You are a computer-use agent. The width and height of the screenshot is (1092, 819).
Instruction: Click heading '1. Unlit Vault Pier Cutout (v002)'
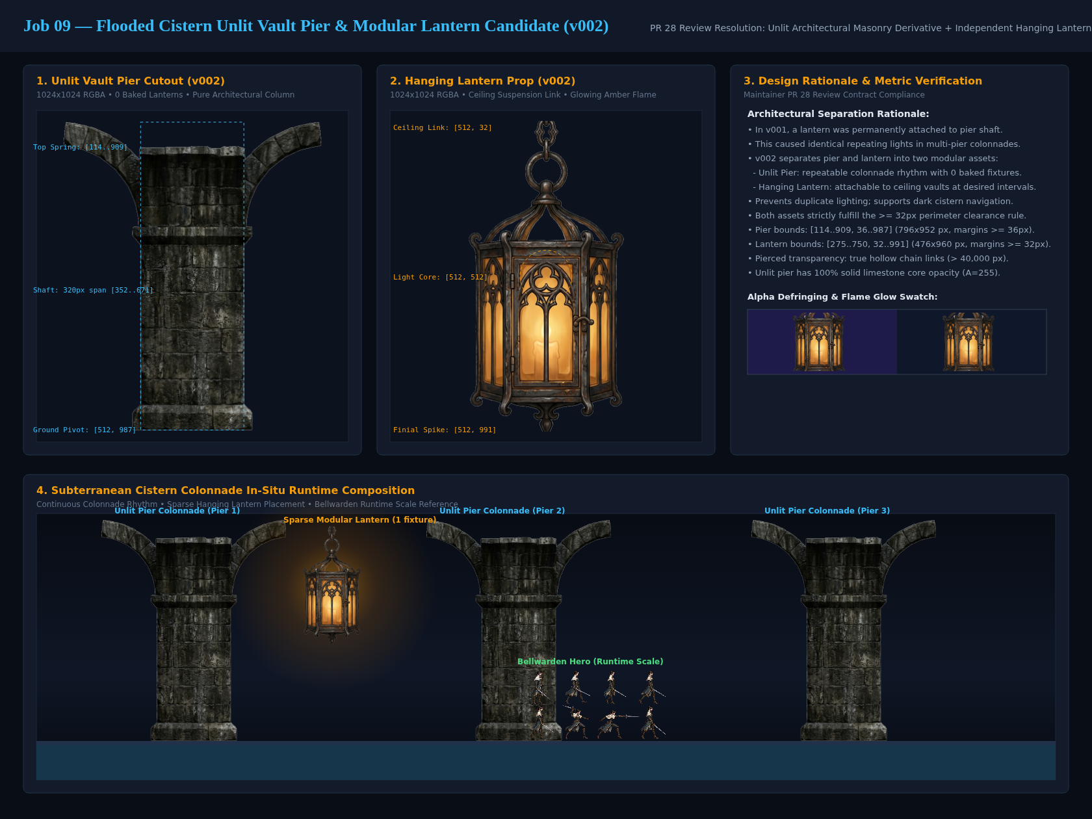pos(131,81)
